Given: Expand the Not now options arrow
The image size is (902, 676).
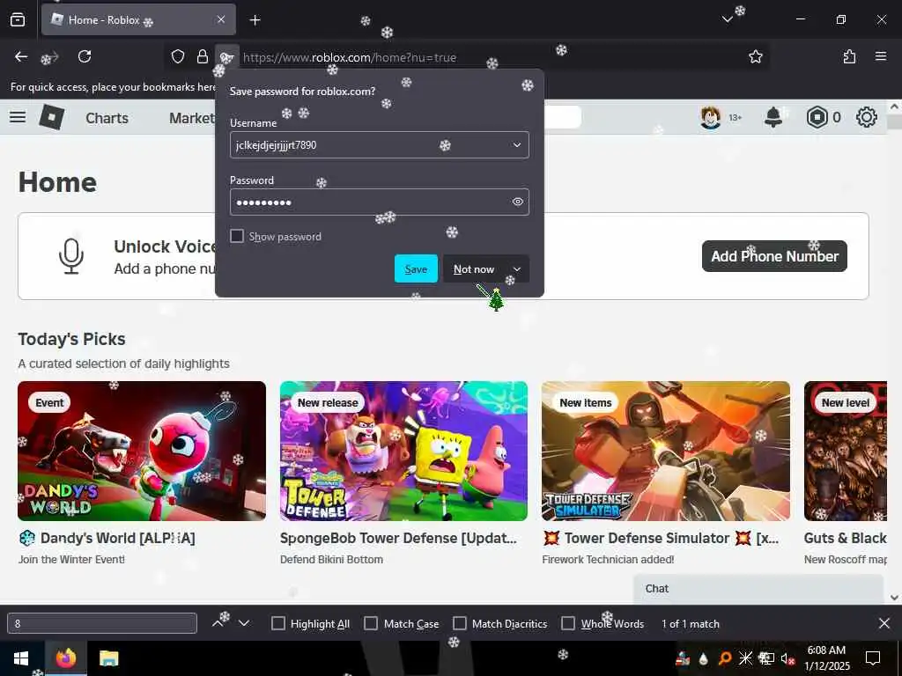Looking at the screenshot, I should [x=516, y=269].
